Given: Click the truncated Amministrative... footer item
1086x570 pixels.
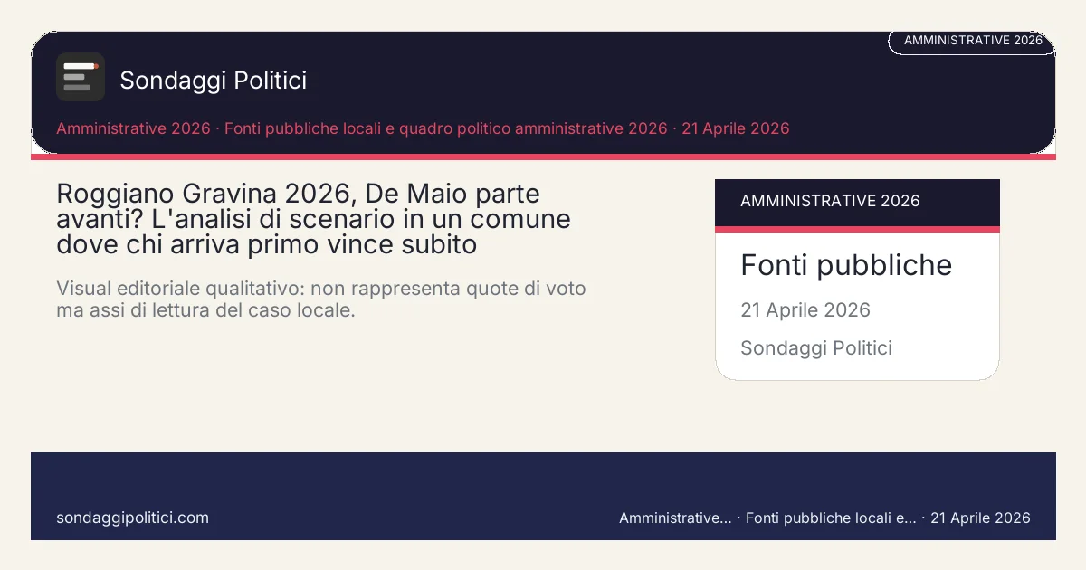Looking at the screenshot, I should [x=675, y=518].
